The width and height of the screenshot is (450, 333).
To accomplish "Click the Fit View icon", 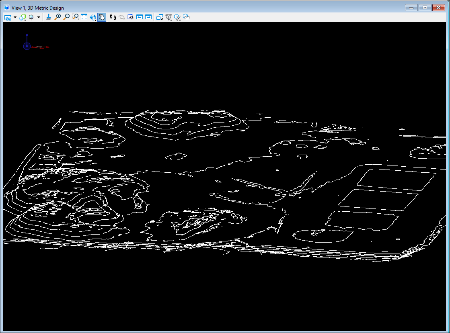I will click(84, 17).
